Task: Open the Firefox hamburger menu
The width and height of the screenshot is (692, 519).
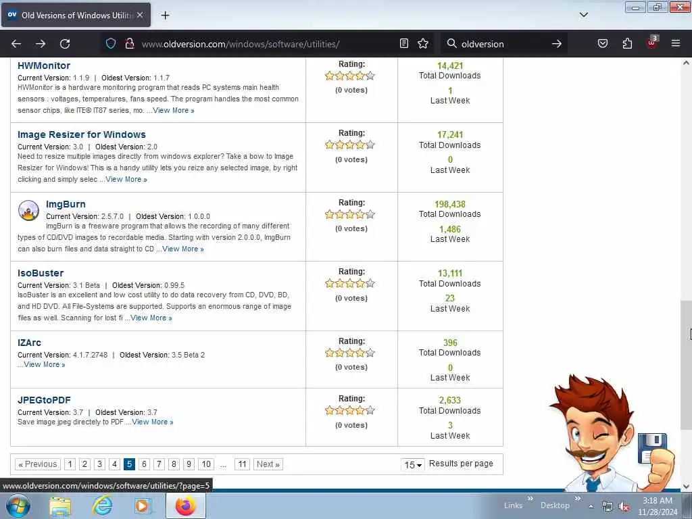Action: (x=676, y=43)
